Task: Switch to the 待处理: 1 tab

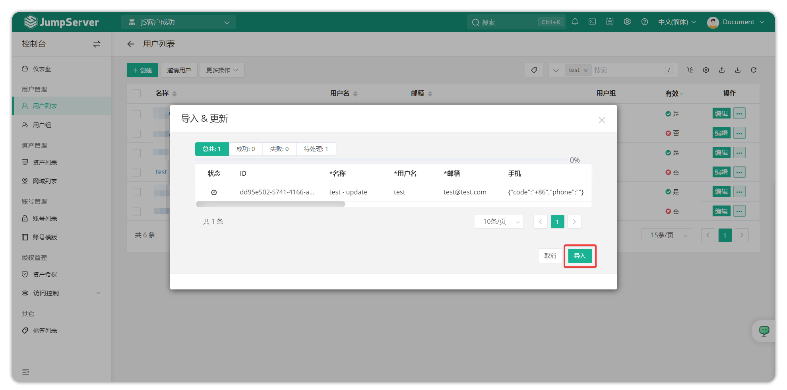Action: [x=316, y=149]
